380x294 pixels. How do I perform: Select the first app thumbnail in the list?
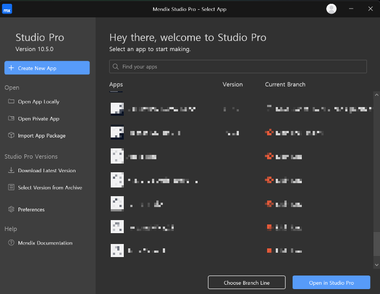(x=117, y=109)
